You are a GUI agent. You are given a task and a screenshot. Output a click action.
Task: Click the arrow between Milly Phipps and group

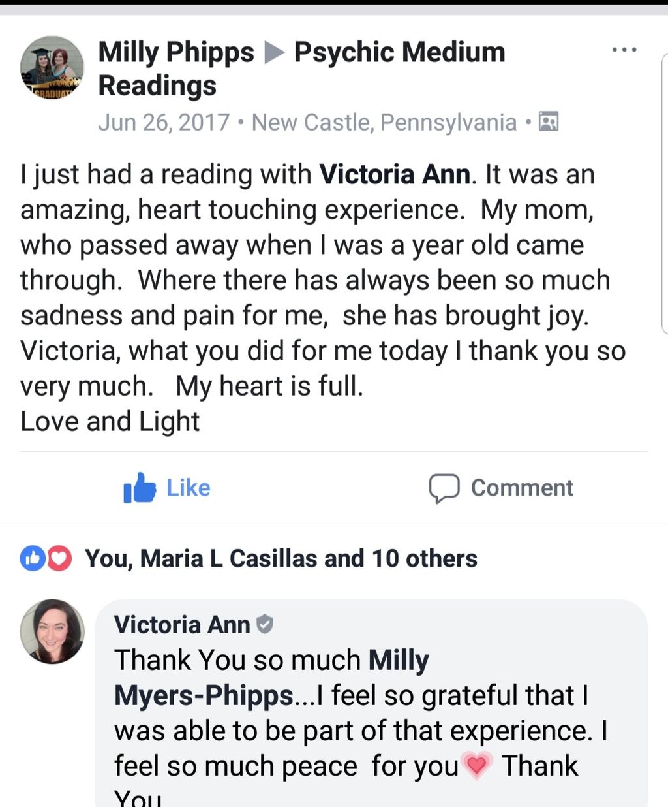(x=274, y=52)
